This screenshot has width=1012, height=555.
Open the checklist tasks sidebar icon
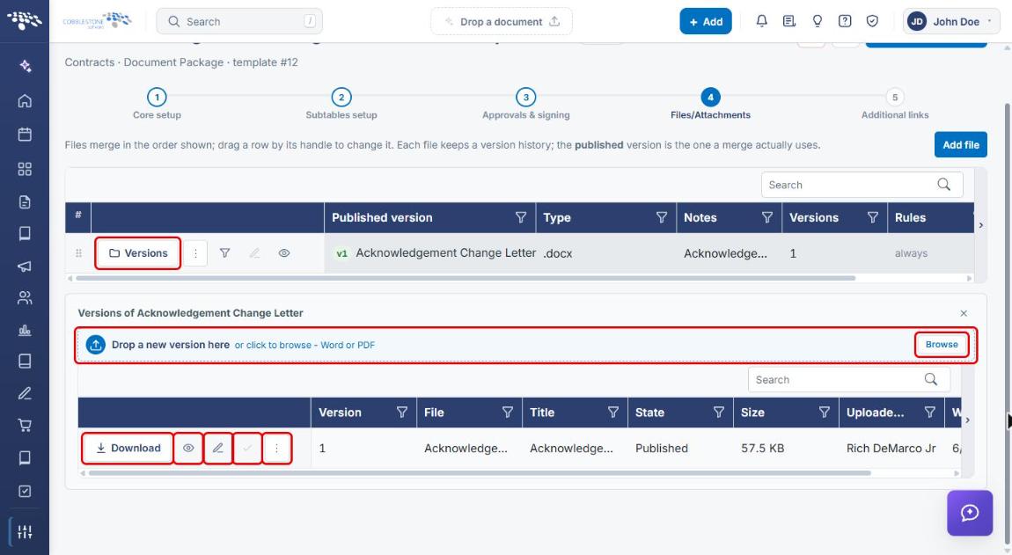pyautogui.click(x=25, y=491)
